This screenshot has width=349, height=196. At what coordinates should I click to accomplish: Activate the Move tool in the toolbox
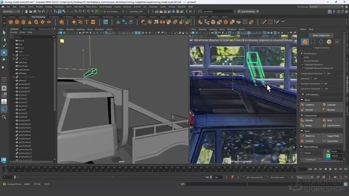point(4,53)
